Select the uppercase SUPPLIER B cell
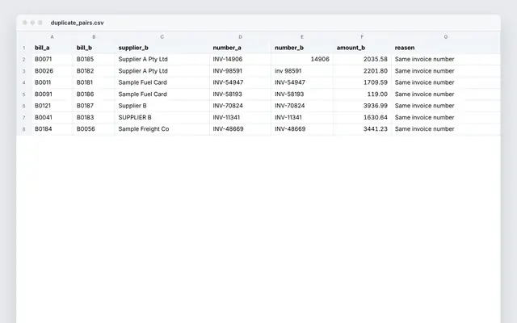The width and height of the screenshot is (517, 323). click(162, 117)
